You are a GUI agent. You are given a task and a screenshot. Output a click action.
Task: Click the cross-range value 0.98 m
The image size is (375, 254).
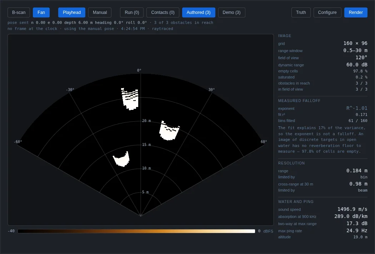coord(358,184)
